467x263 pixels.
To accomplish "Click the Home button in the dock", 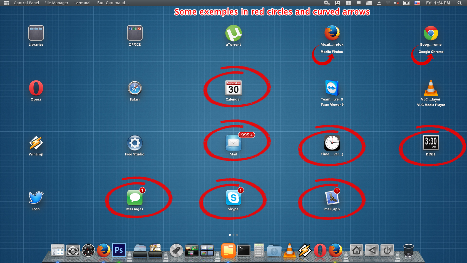I will (x=357, y=250).
